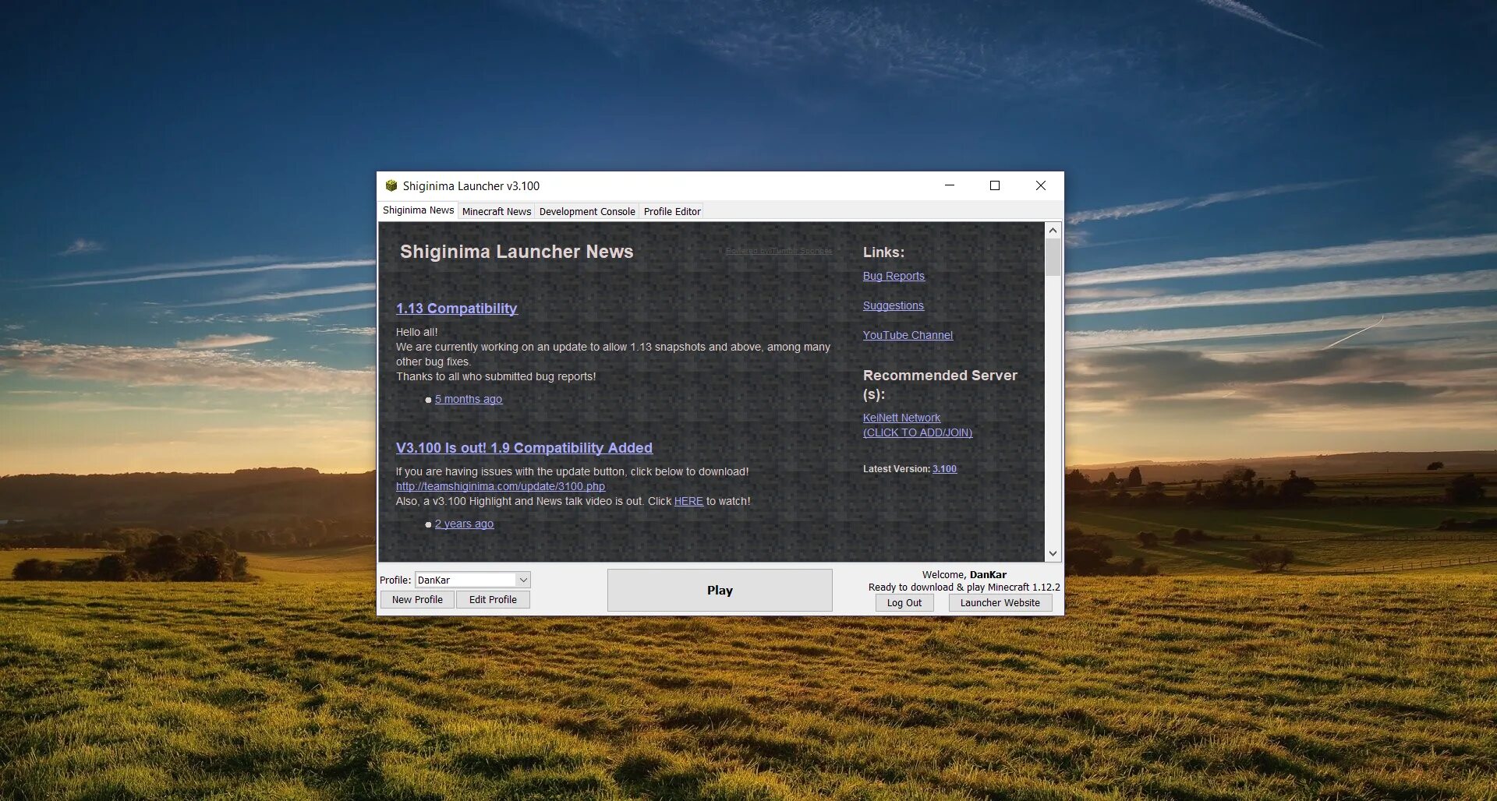Click the HERE video link
Screen dimensions: 1497x801
(x=688, y=501)
